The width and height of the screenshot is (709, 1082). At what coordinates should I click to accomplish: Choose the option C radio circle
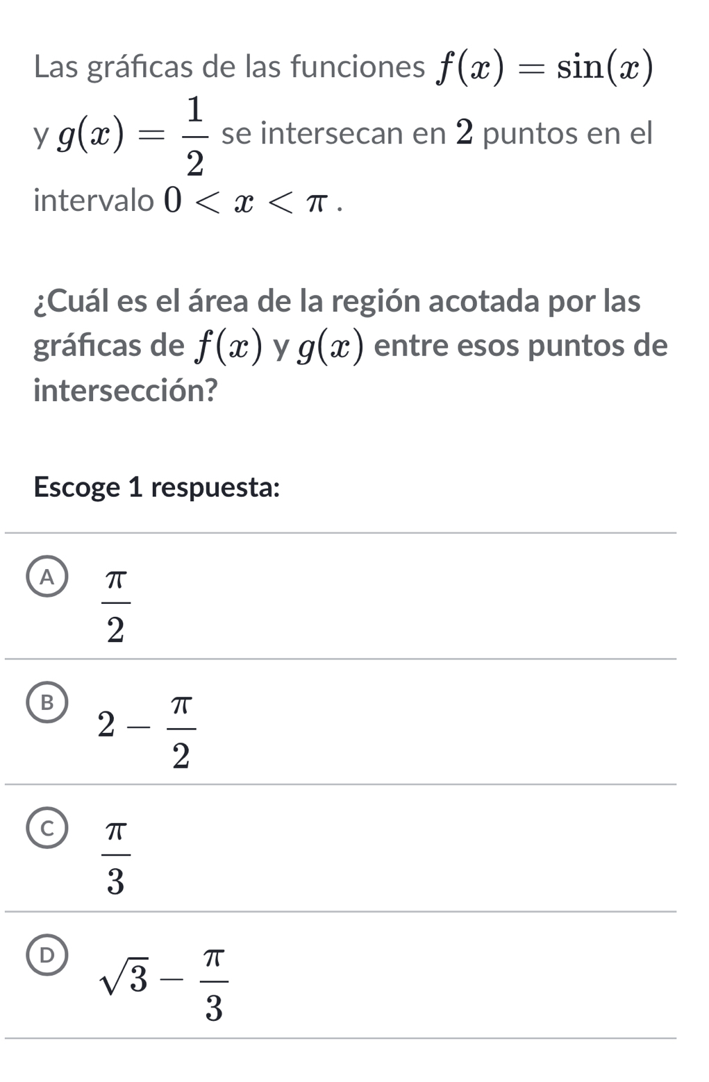(x=47, y=829)
